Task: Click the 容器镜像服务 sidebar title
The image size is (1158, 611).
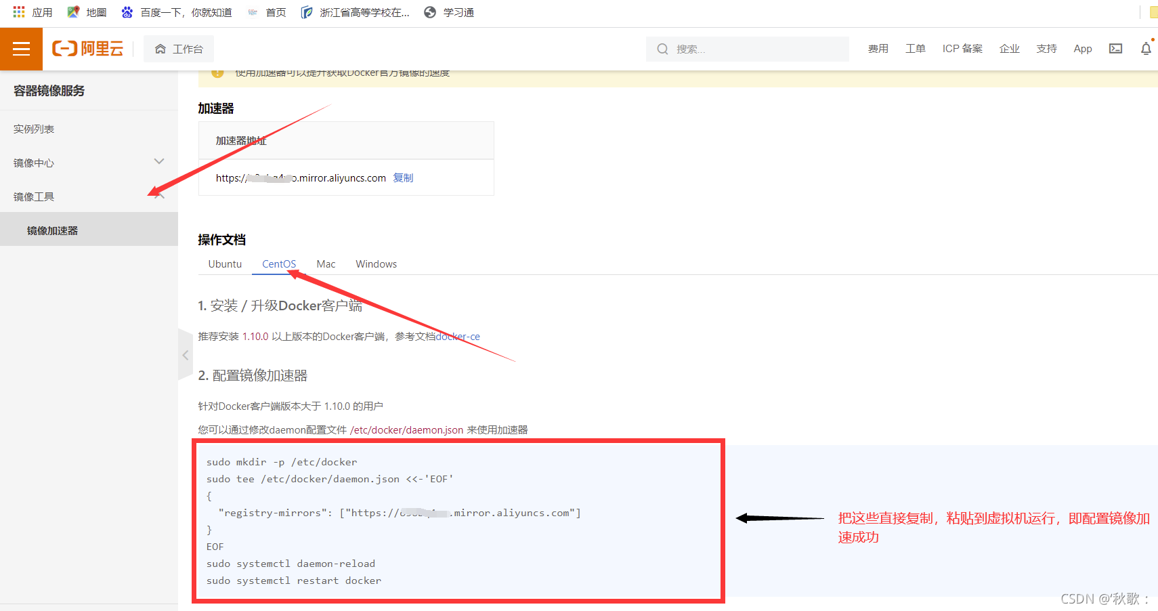Action: [49, 91]
